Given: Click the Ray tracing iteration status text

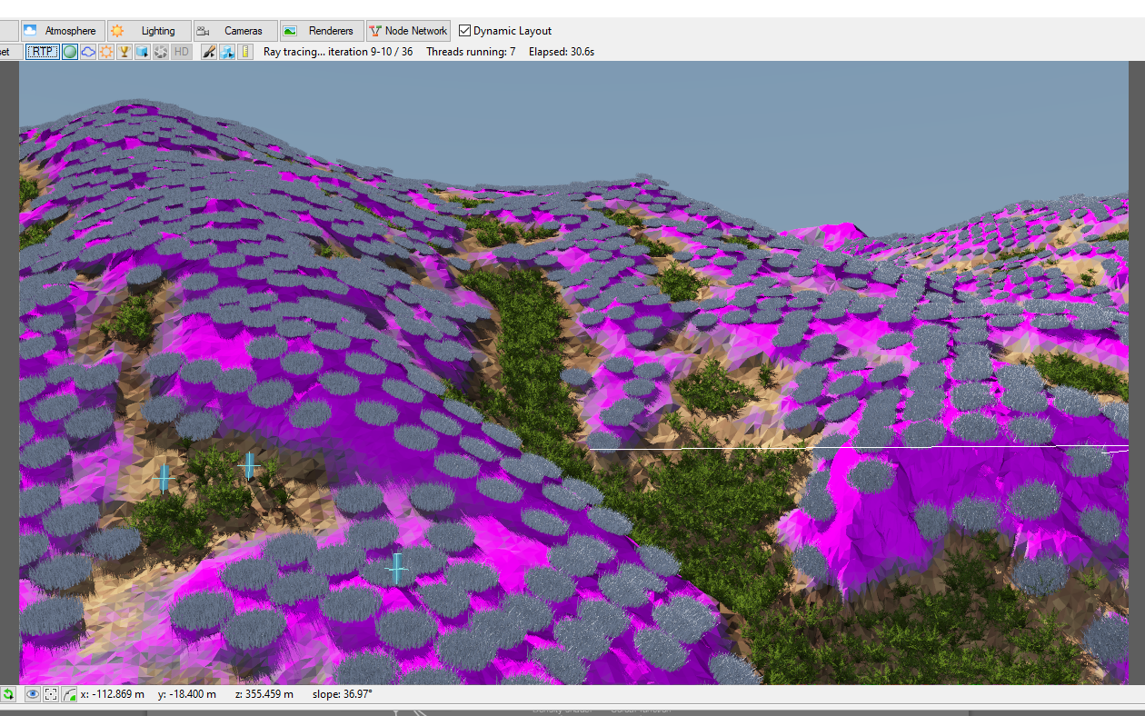Looking at the screenshot, I should pos(338,52).
